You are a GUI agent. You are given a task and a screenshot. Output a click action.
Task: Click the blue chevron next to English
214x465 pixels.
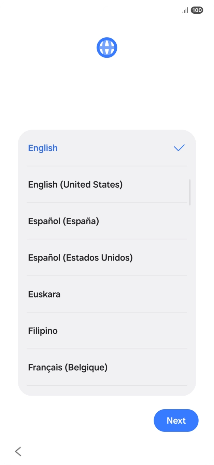179,148
